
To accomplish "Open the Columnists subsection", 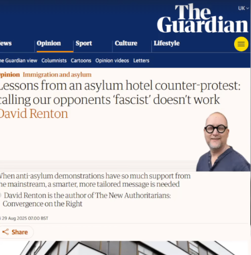I will [x=54, y=61].
